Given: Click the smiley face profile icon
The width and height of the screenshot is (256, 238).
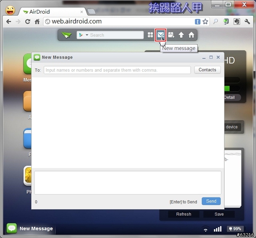Looking at the screenshot, I should [10, 10].
